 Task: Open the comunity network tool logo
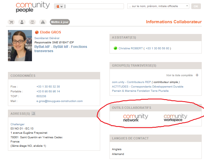coord(135,118)
